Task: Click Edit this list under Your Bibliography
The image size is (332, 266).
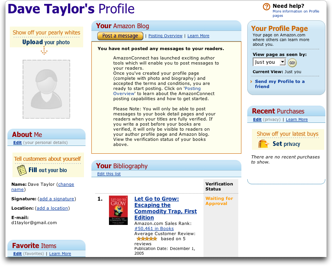Action: pos(109,174)
